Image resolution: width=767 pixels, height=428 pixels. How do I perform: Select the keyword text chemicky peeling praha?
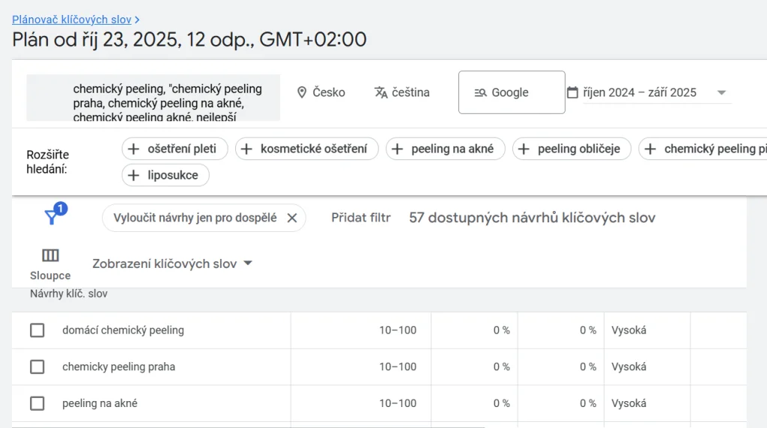point(118,367)
